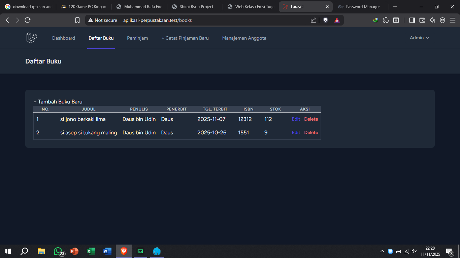The width and height of the screenshot is (460, 258).
Task: Unmute system volume from the tray
Action: 414,251
